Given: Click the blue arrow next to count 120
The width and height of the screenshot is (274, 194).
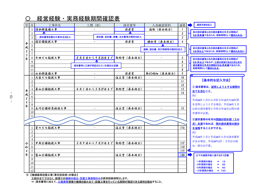Looking at the screenshot, I should tap(189, 155).
